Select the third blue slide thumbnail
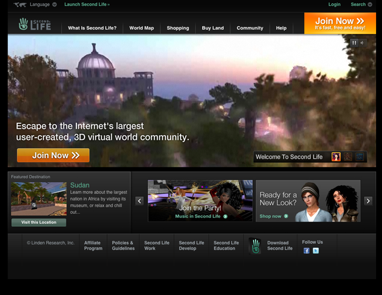Viewport: 382px width, 295px height. (x=359, y=157)
